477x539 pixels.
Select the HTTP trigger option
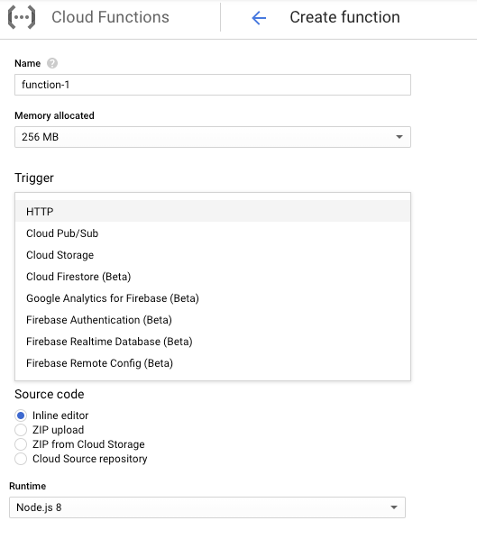pos(213,212)
